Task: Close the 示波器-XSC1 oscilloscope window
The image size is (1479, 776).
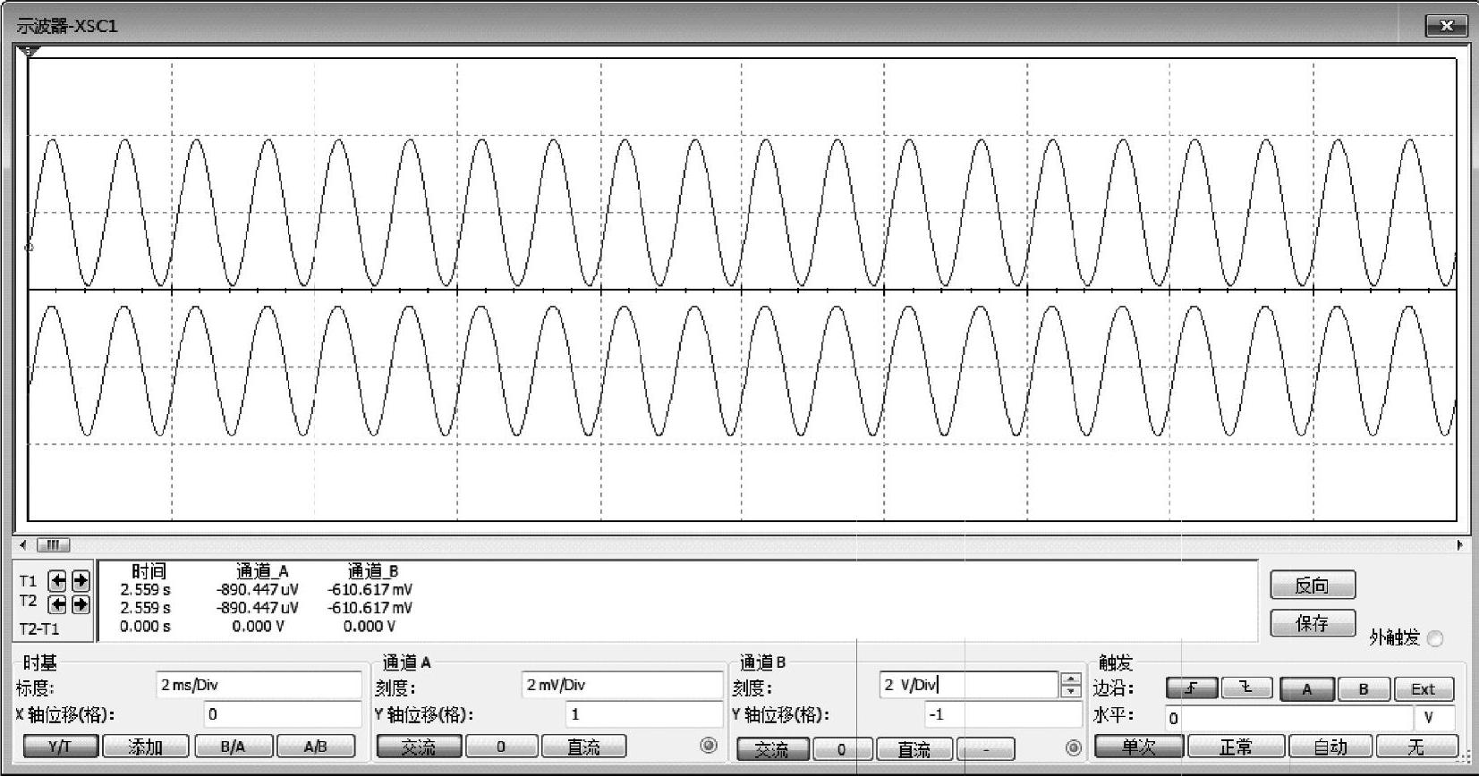Action: coord(1446,26)
